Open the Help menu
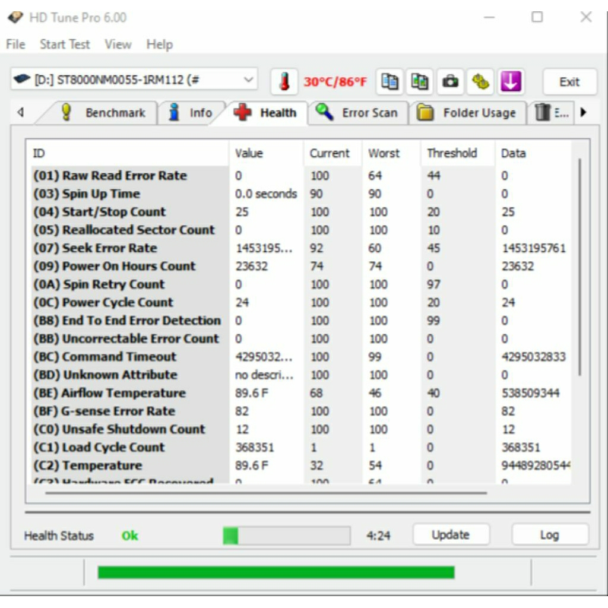This screenshot has width=608, height=608. click(x=159, y=45)
